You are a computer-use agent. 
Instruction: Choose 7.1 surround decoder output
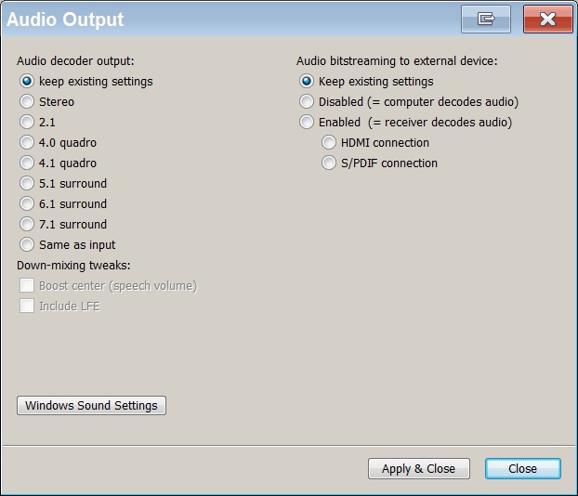[27, 224]
